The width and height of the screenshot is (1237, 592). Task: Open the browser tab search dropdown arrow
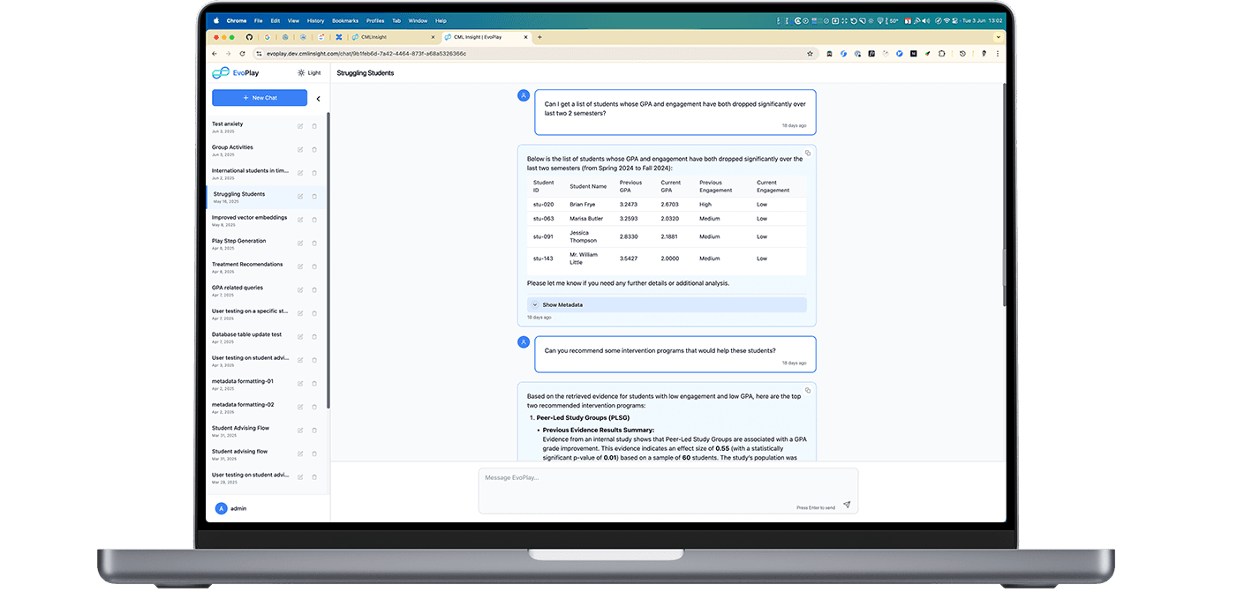[998, 37]
